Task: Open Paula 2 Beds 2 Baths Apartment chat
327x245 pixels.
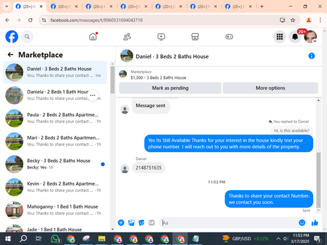Action: tap(55, 118)
